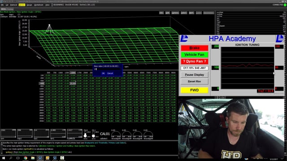Image resolution: width=287 pixels, height=161 pixels.
Task: Click the HPA Academy right logo icon
Action: pos(279,38)
